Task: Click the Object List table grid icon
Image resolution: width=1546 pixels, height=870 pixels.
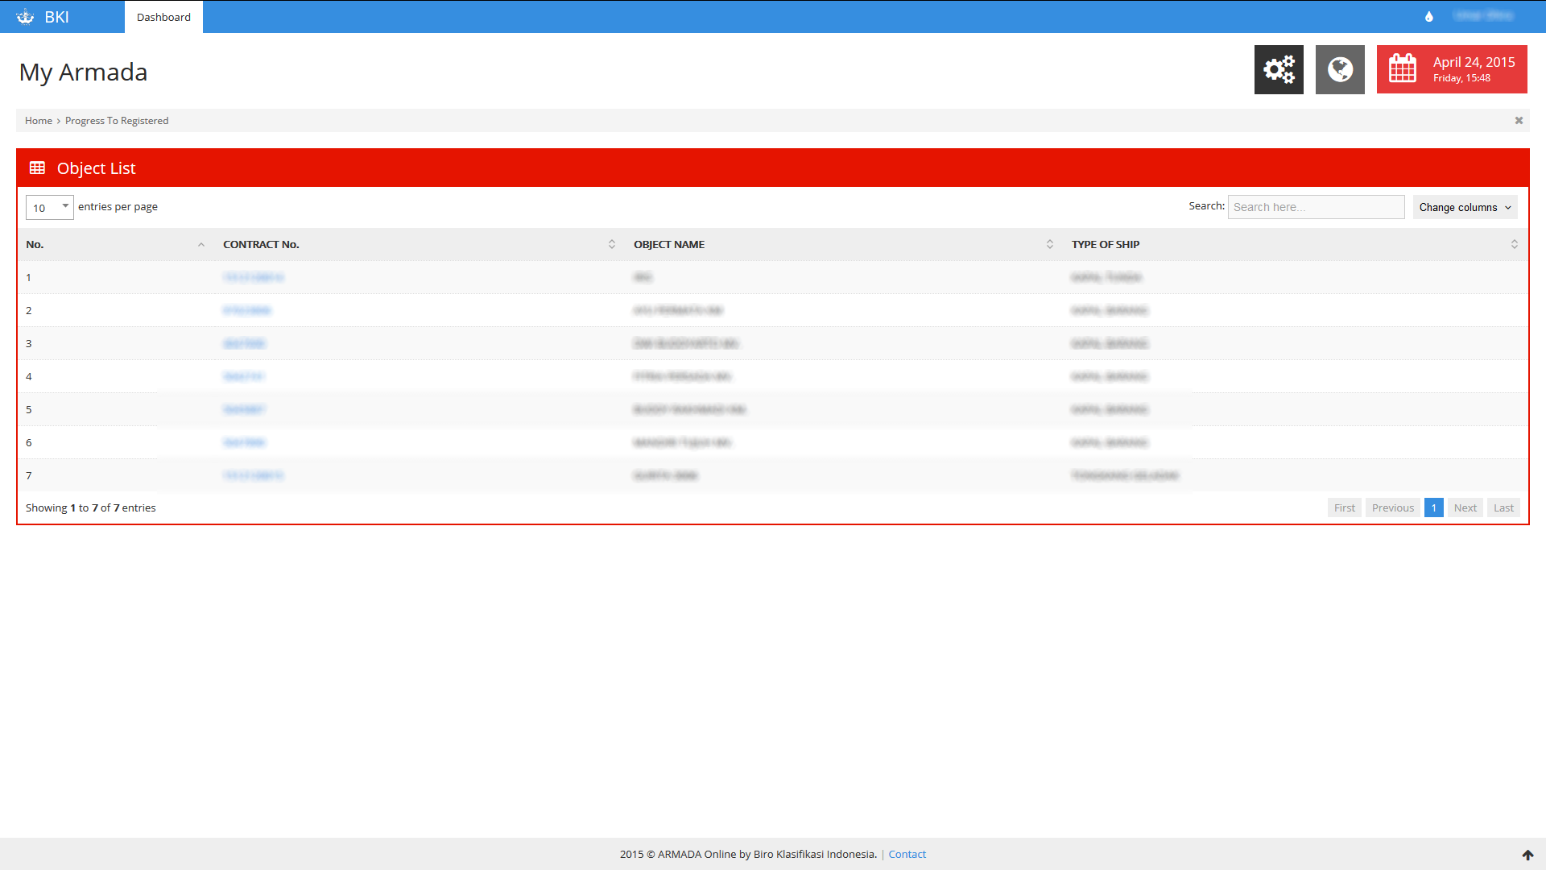Action: 37,168
